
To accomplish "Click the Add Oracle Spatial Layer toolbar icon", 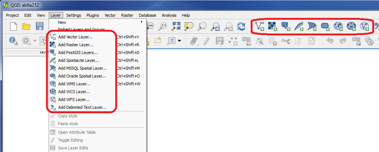I will (x=325, y=26).
